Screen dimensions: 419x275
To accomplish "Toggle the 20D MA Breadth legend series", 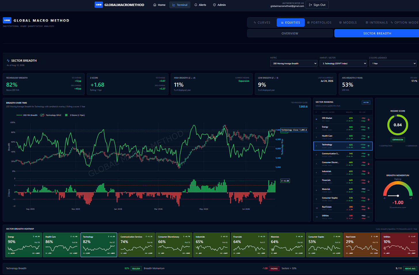I will coord(27,115).
